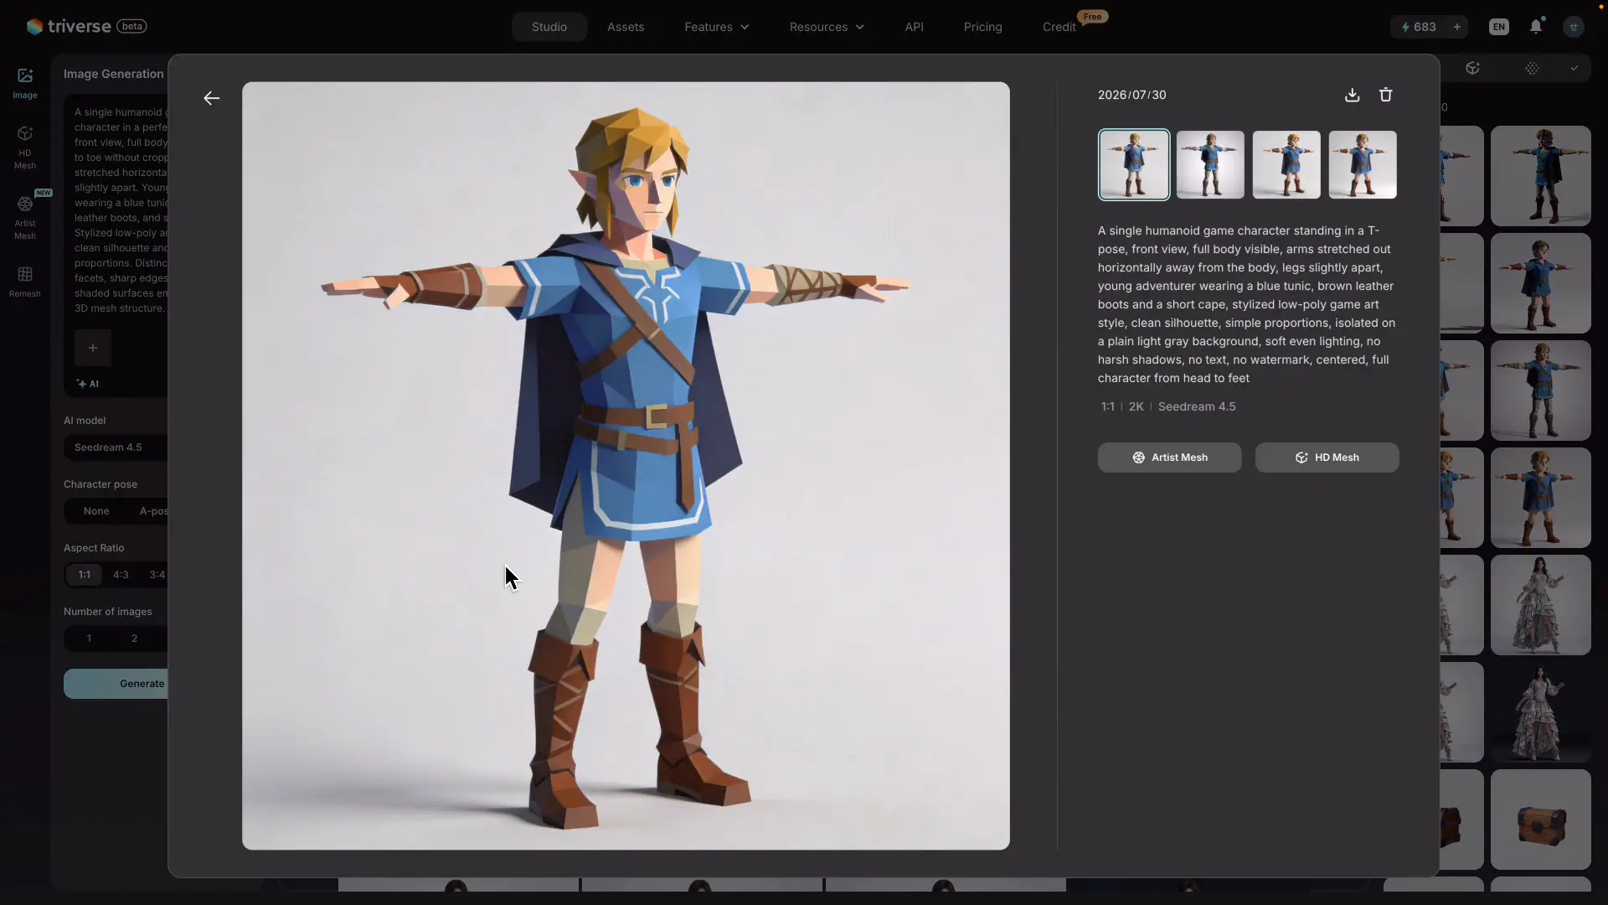The image size is (1608, 905).
Task: Download the generated image
Action: (x=1352, y=96)
